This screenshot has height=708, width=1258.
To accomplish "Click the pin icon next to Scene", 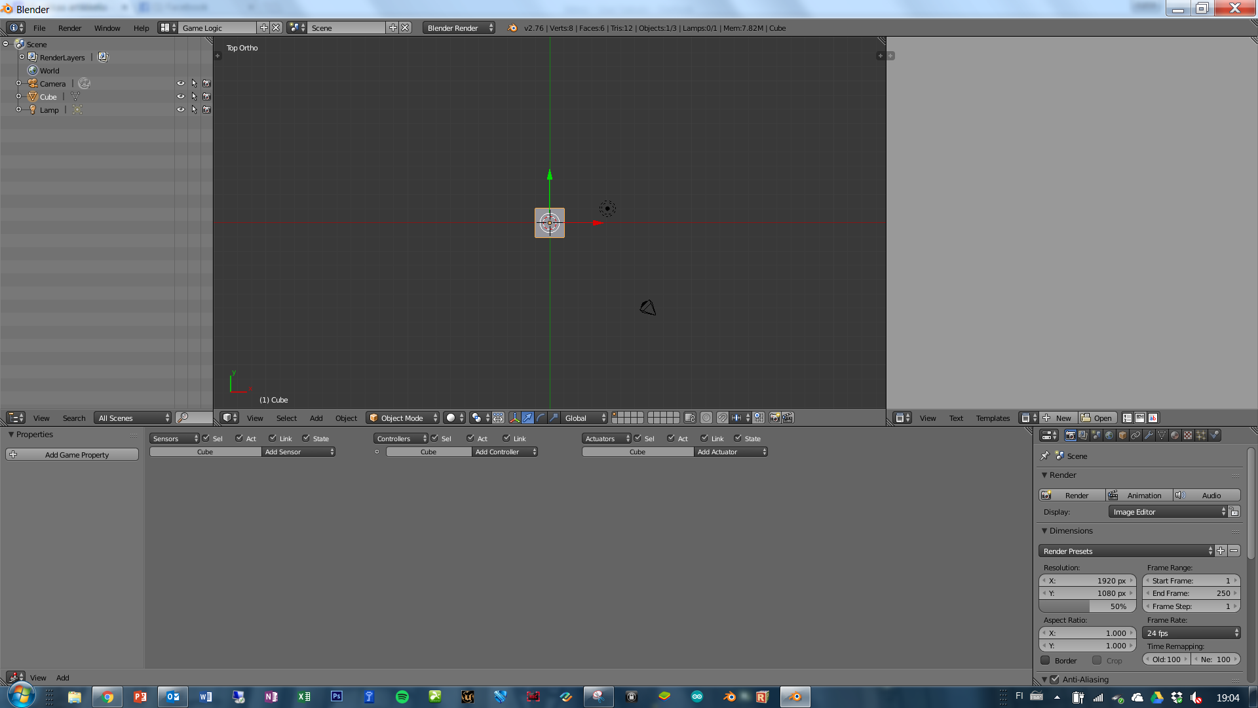I will pyautogui.click(x=1044, y=456).
